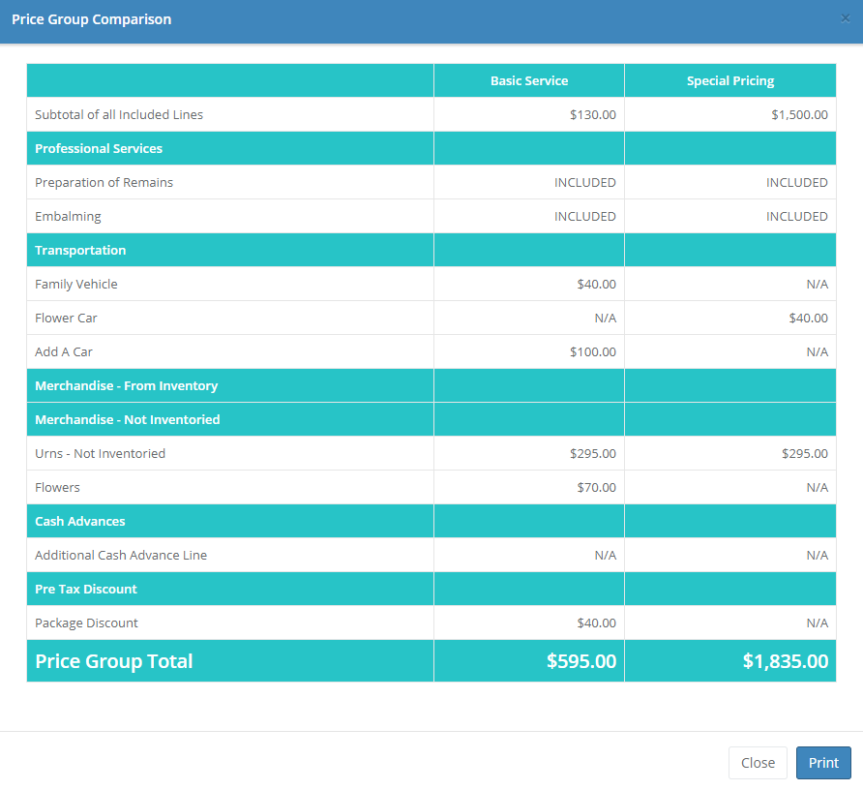Click the Package Discount row label
The height and width of the screenshot is (790, 863).
click(x=86, y=623)
